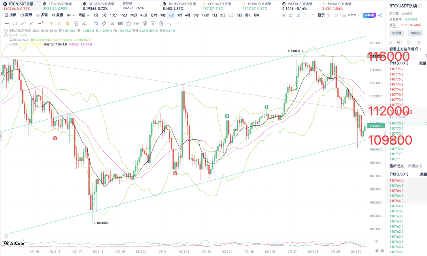Click the 116000 price label on chart
The height and width of the screenshot is (256, 427).
coord(390,56)
